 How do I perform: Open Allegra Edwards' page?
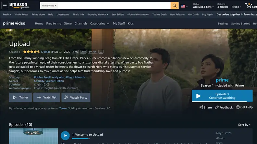pyautogui.click(x=75, y=77)
